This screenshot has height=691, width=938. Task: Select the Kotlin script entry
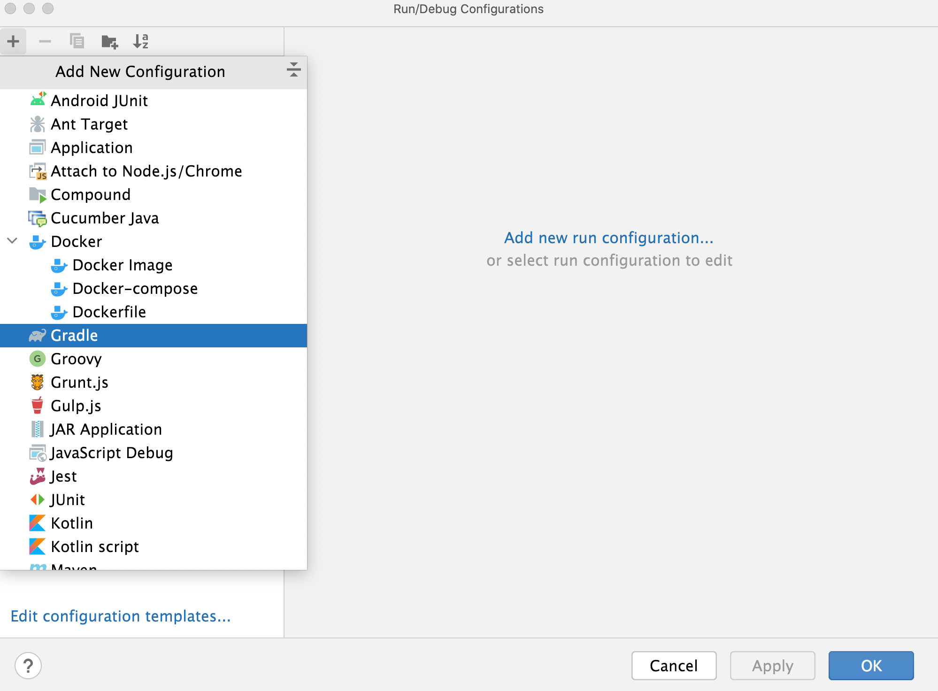[94, 546]
